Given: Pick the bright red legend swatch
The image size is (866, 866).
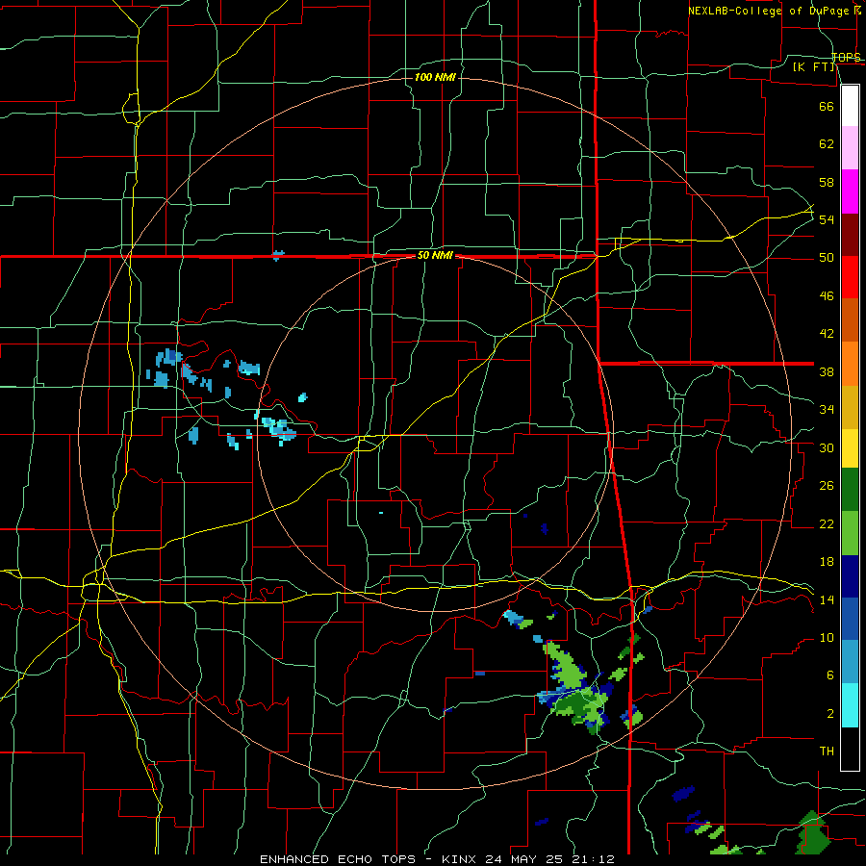Looking at the screenshot, I should pos(850,277).
